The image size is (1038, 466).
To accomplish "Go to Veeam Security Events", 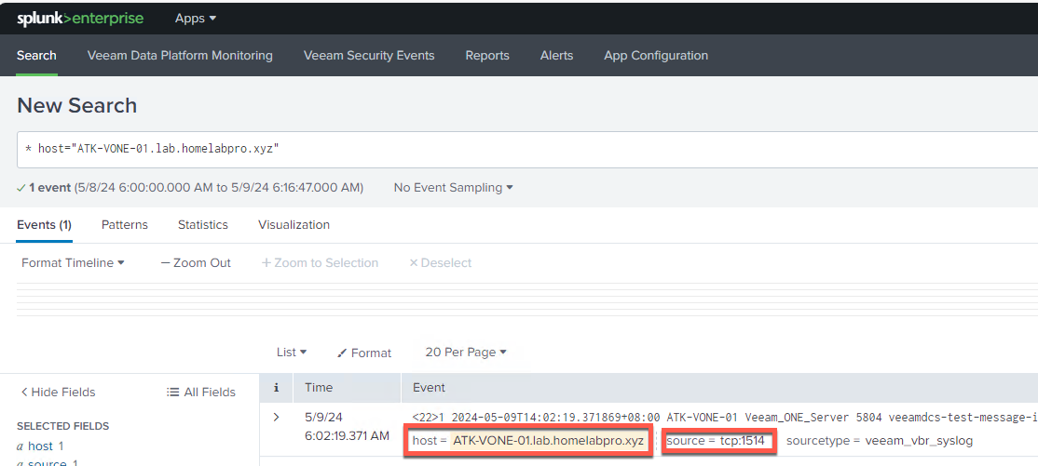I will click(x=369, y=56).
